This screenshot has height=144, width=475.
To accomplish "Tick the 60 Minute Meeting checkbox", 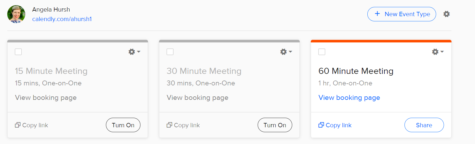I will point(322,52).
